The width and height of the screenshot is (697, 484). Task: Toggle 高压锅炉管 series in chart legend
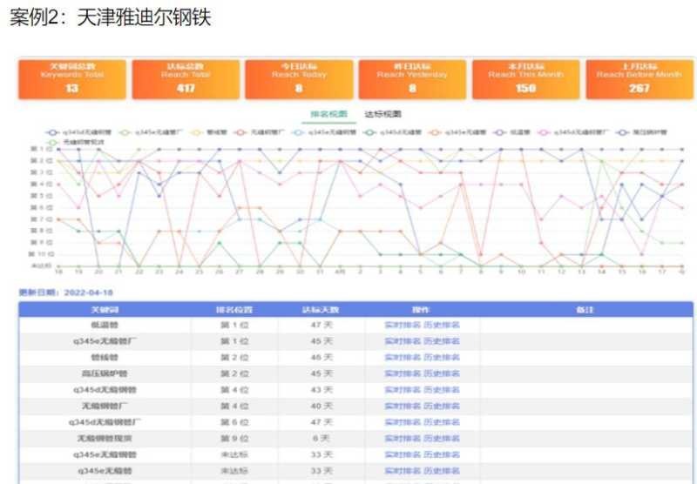coord(641,132)
